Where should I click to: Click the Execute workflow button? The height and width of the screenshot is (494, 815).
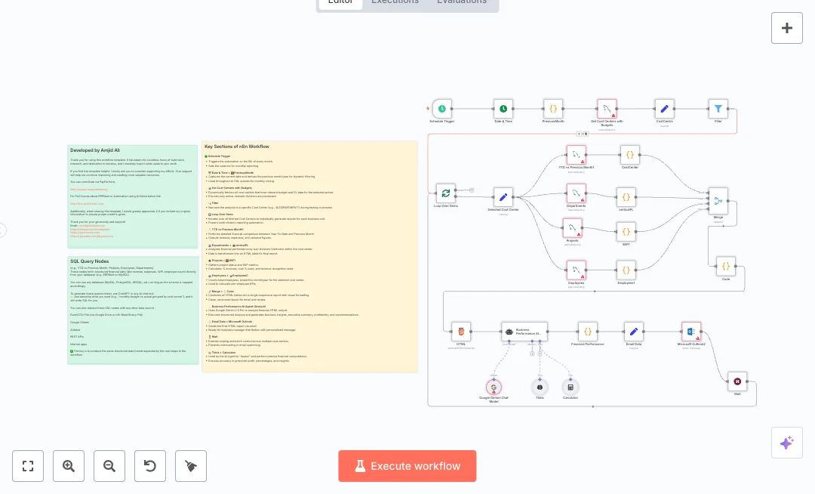click(x=407, y=466)
